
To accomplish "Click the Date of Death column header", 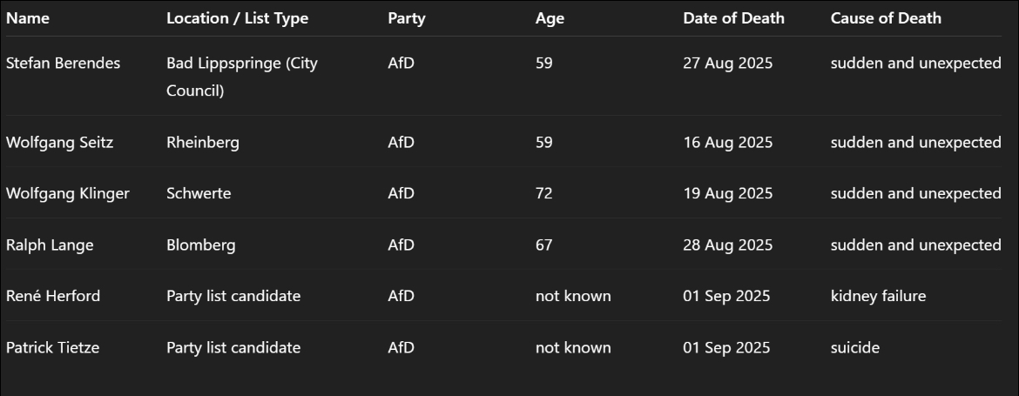I will pos(733,18).
